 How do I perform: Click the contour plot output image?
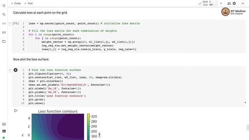coord(58,127)
